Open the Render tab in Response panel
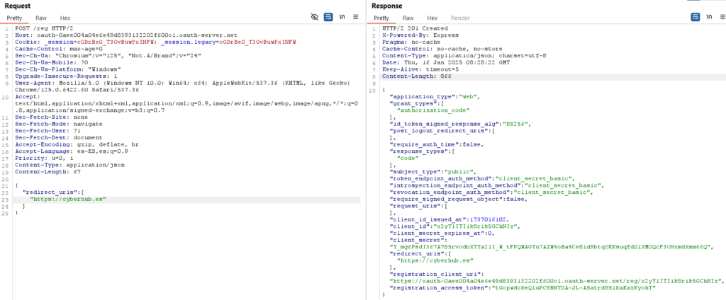Viewport: 726px width, 300px height. [x=461, y=18]
